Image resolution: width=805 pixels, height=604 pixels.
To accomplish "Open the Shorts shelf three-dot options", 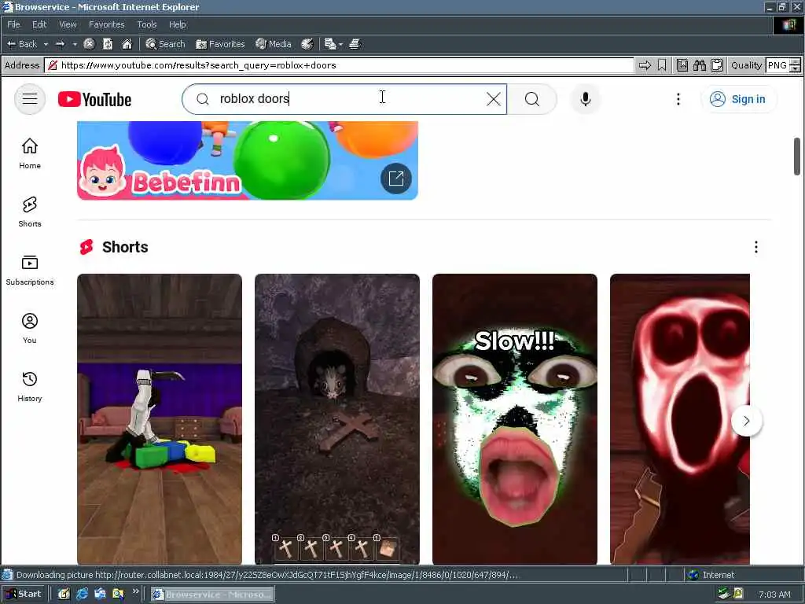I will click(755, 247).
